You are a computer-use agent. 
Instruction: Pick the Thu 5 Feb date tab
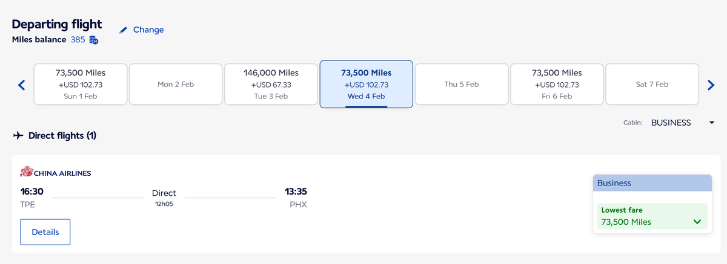point(462,85)
